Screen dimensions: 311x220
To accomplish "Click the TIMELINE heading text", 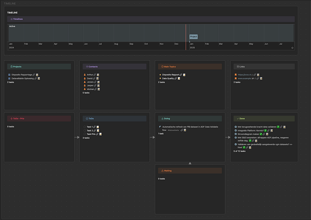I will click(12, 13).
